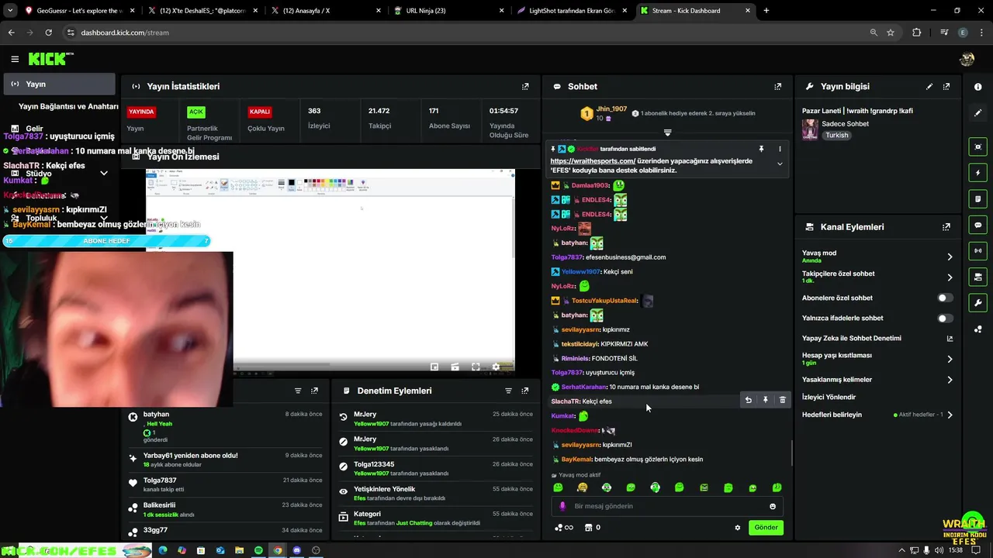Click the chat scrollbar

tap(791, 453)
